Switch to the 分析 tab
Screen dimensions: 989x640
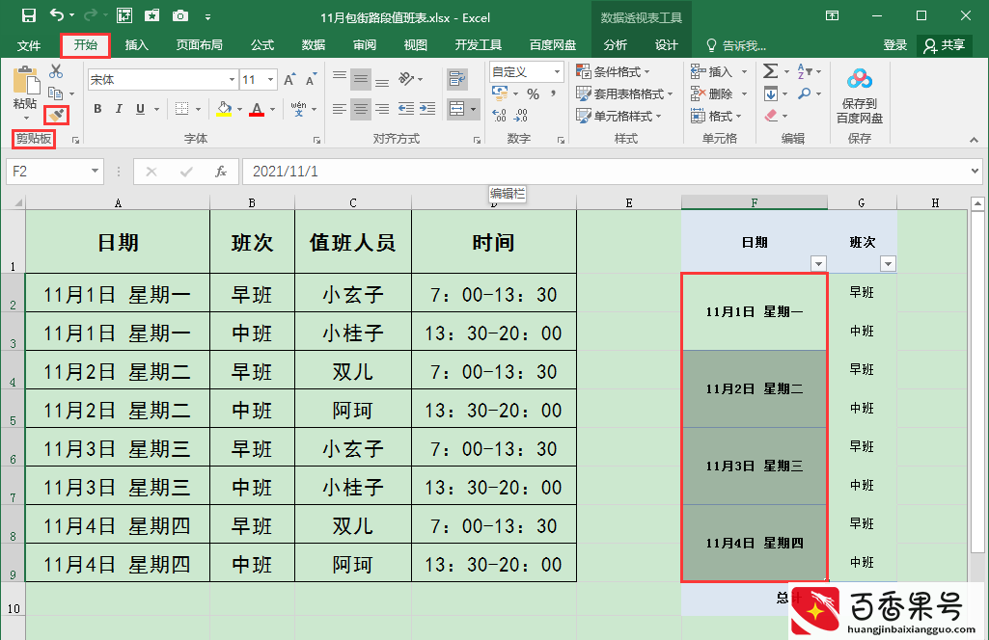click(615, 44)
